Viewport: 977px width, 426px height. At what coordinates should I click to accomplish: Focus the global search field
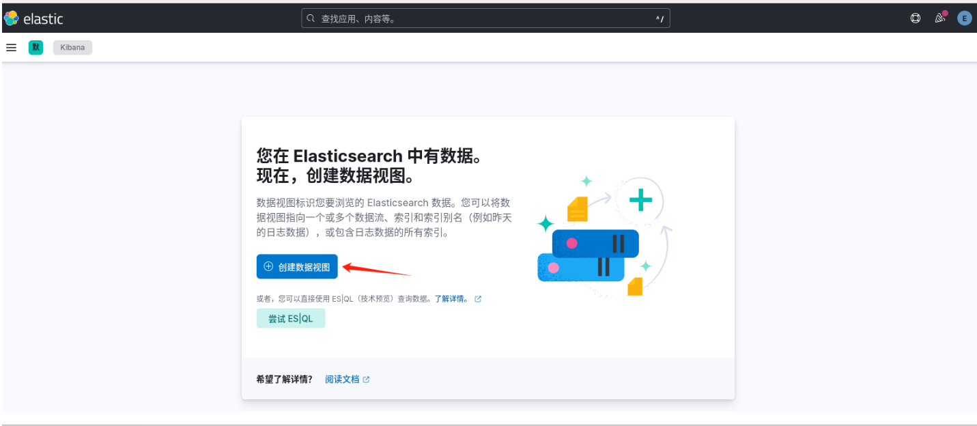point(485,18)
